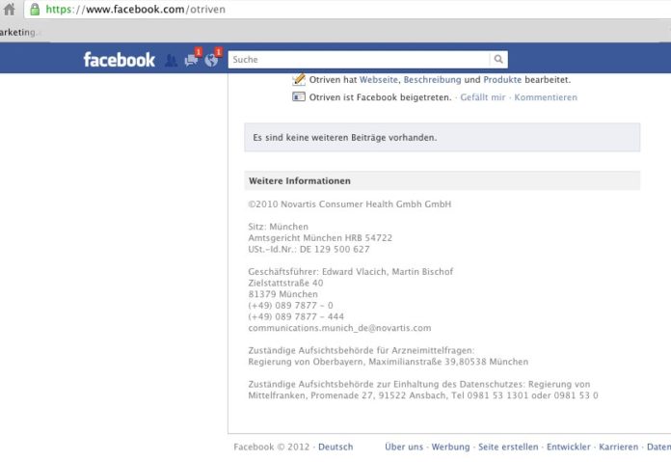Click the Deutsch language link

(x=335, y=447)
